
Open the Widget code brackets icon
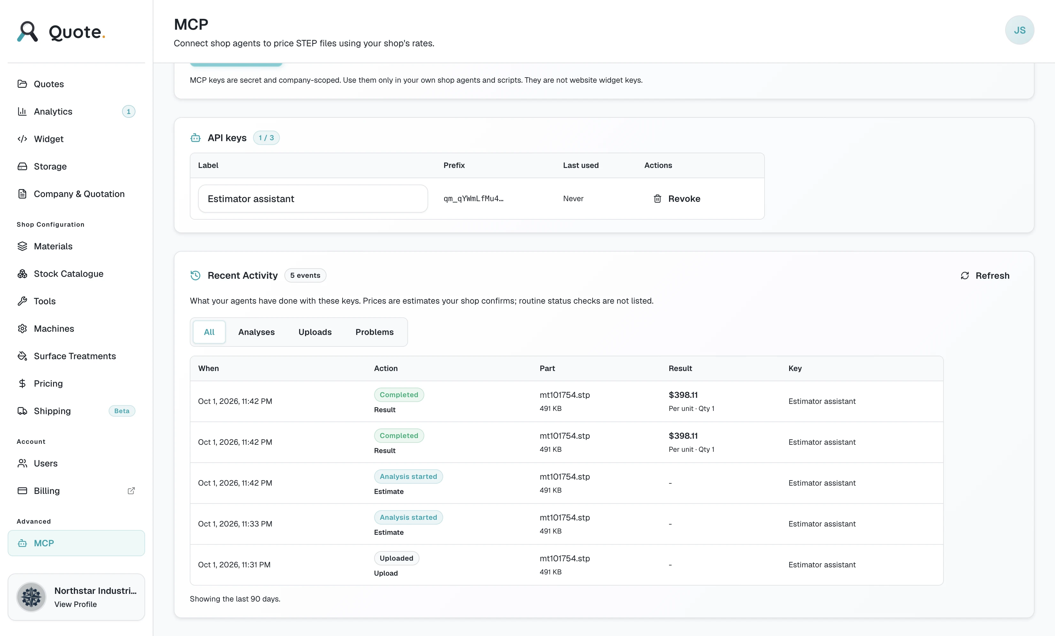[x=22, y=139]
